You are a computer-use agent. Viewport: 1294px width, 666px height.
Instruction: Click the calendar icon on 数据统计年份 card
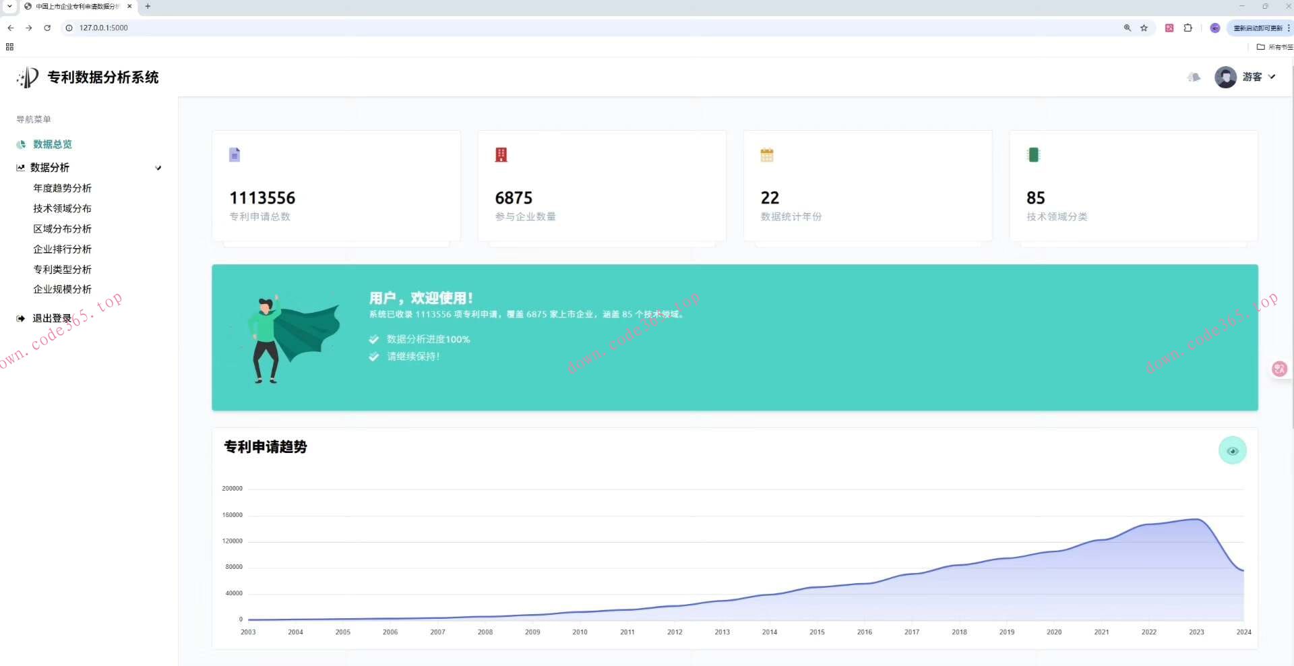(766, 154)
